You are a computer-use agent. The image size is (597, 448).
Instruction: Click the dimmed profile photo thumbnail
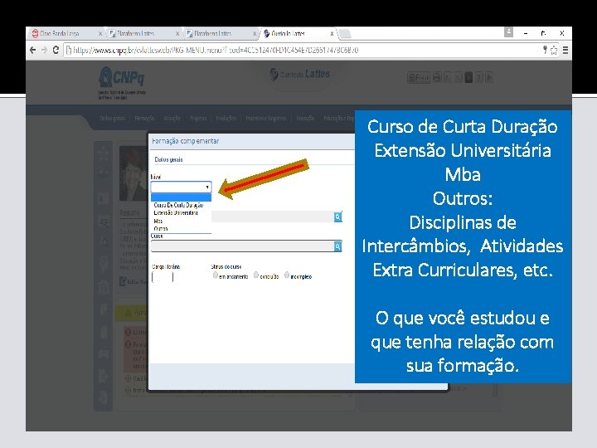(x=133, y=173)
